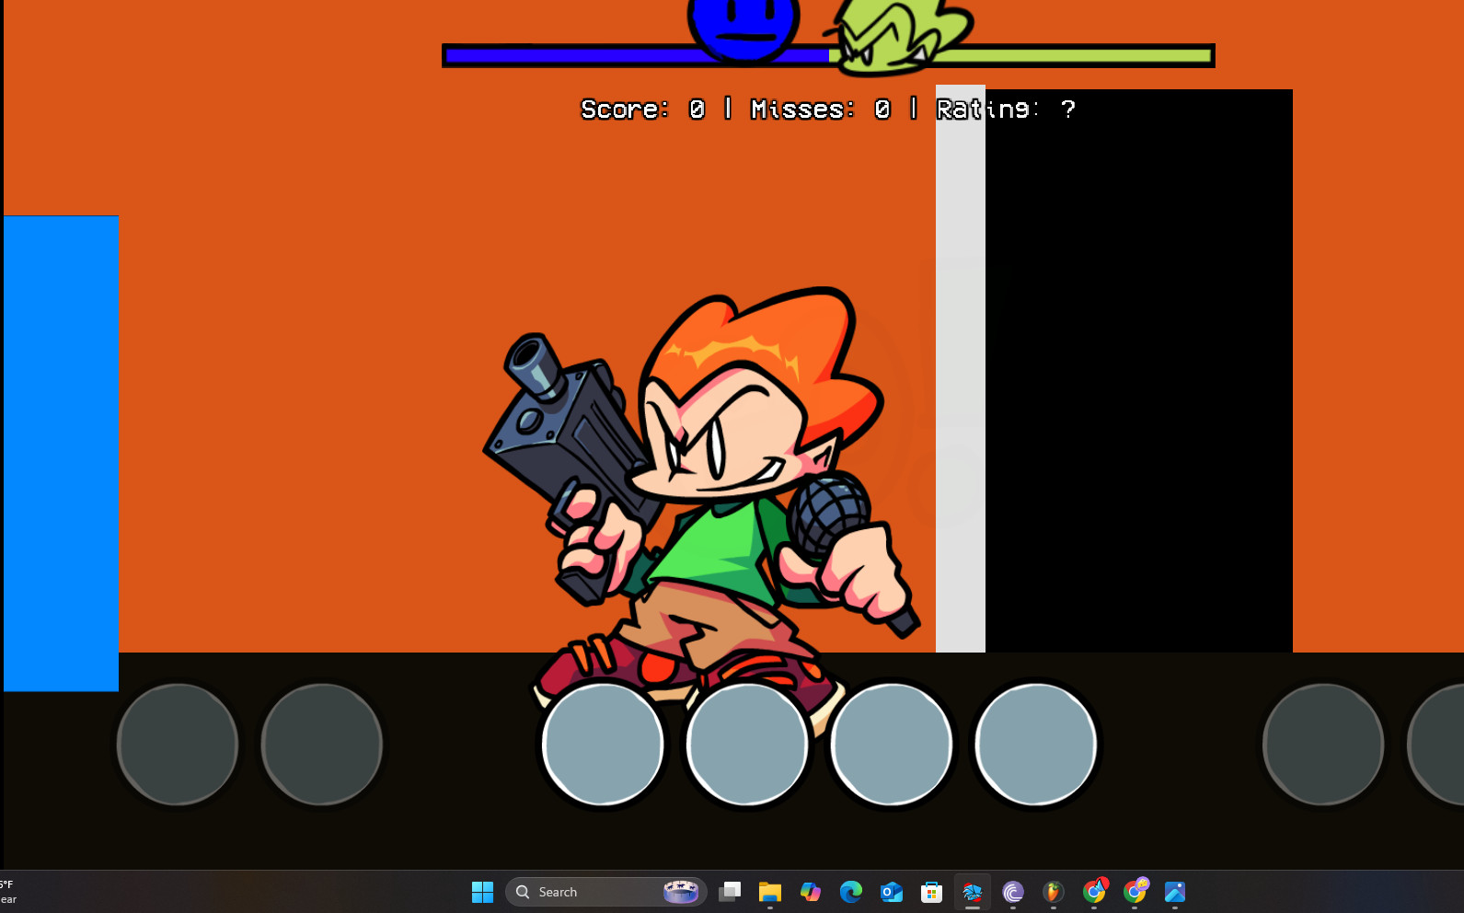Open the Windows Start menu

[x=482, y=892]
